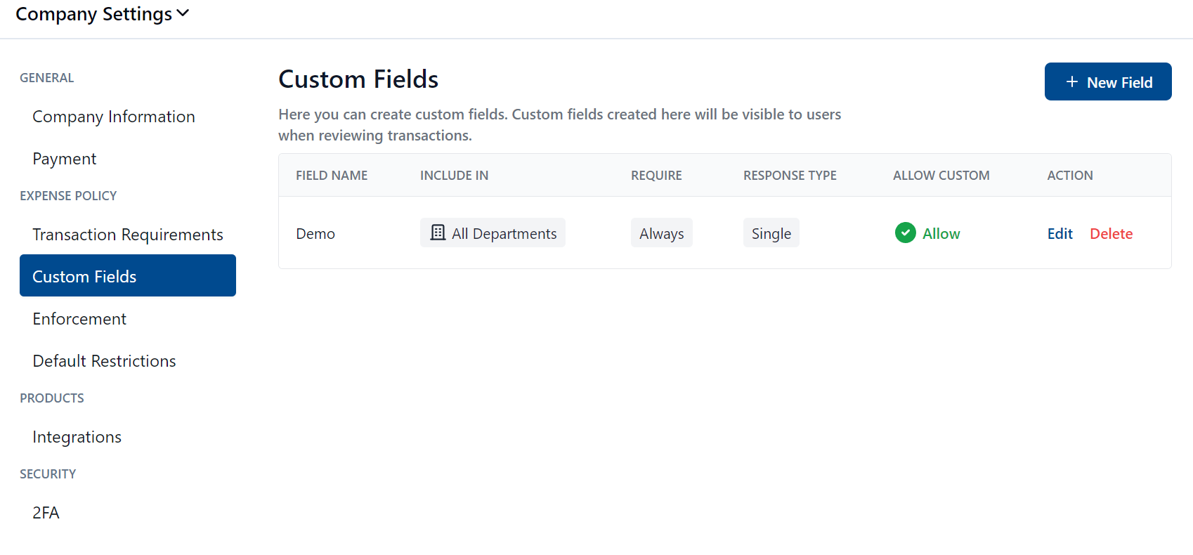
Task: Open Default Restrictions page
Action: [x=104, y=361]
